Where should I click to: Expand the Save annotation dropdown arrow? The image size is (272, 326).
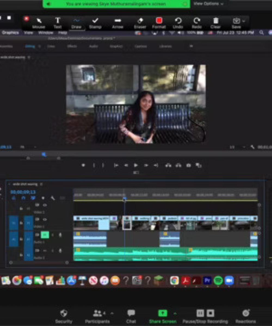pyautogui.click(x=243, y=21)
